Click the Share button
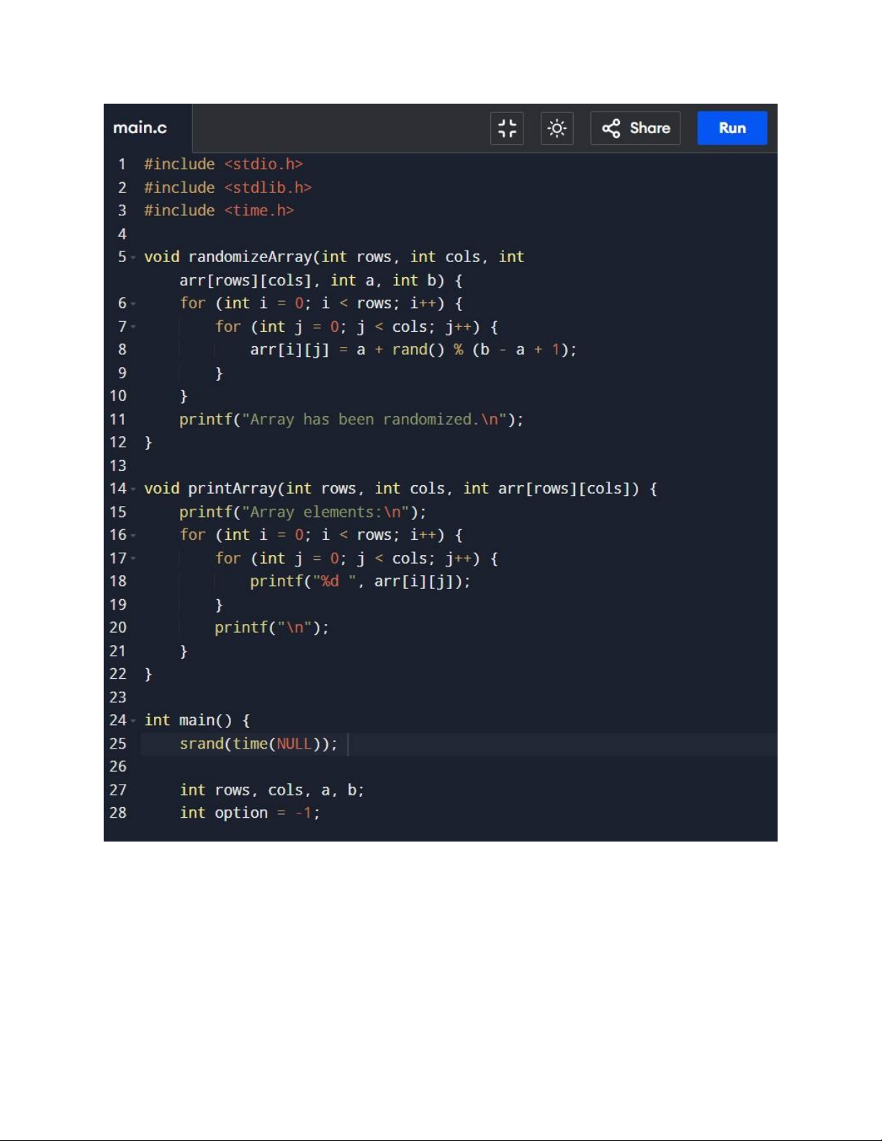 (x=635, y=128)
